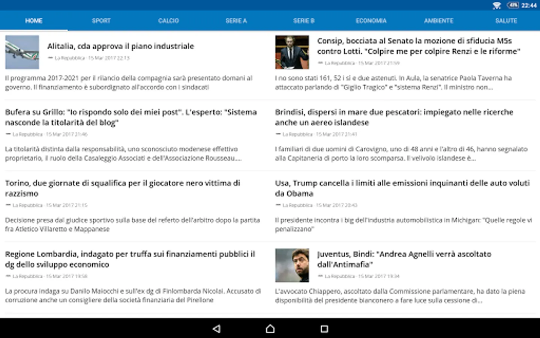Tap the Android back navigation icon
This screenshot has height=338, width=540.
[216, 329]
